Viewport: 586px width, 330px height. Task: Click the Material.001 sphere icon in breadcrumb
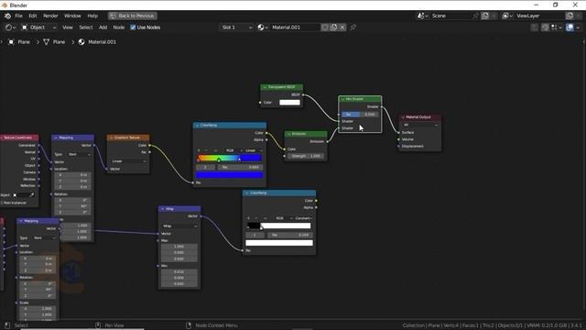81,42
